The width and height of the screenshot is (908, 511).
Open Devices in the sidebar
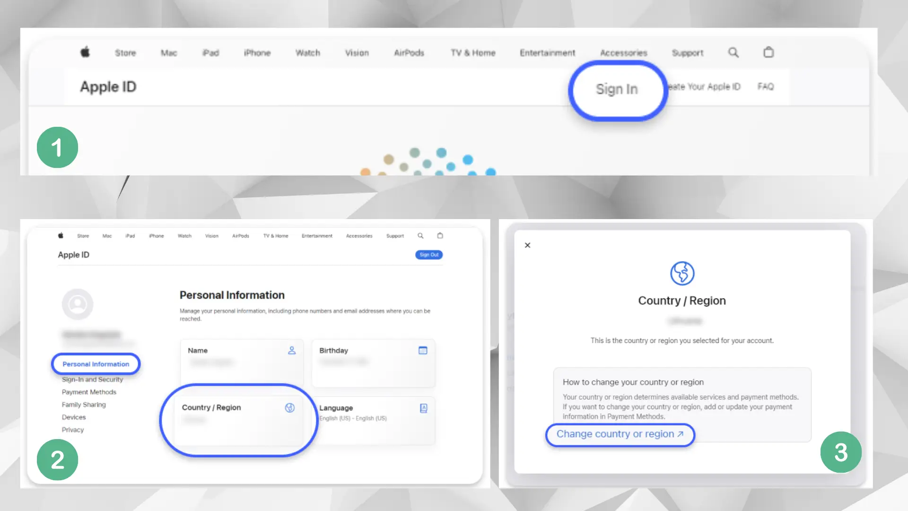(74, 417)
